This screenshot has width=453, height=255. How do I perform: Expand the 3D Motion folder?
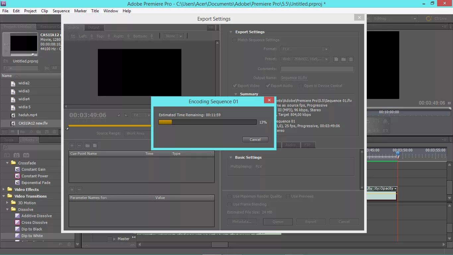pos(7,203)
